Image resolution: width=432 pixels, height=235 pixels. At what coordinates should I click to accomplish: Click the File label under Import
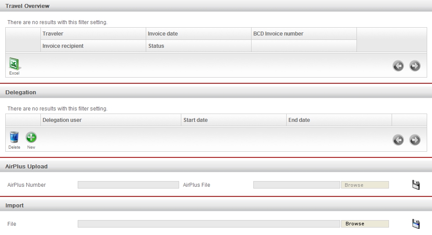coord(11,224)
